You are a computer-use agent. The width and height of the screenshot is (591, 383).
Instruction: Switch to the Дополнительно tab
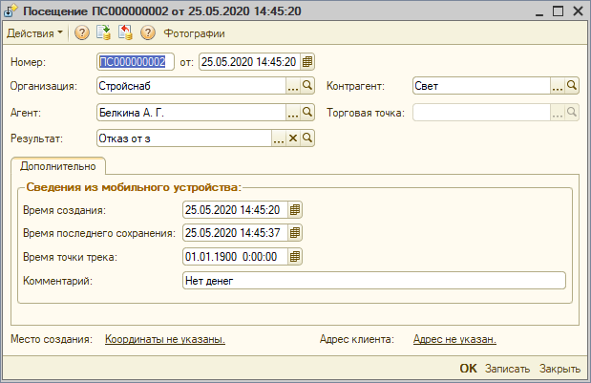(x=58, y=166)
